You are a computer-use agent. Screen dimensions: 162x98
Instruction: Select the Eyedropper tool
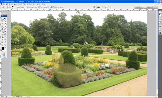[5, 42]
